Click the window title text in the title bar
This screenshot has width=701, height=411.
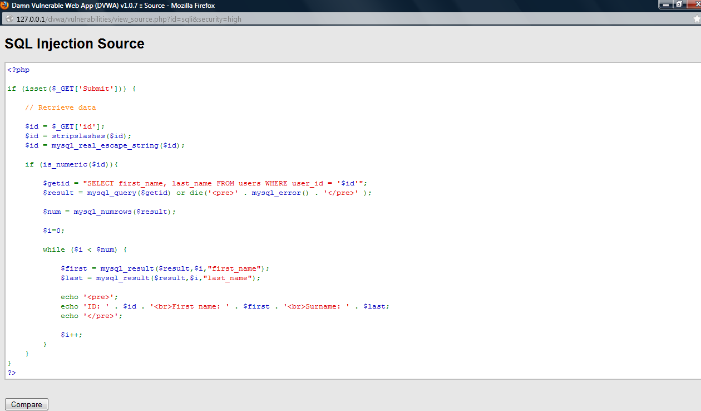coord(113,5)
